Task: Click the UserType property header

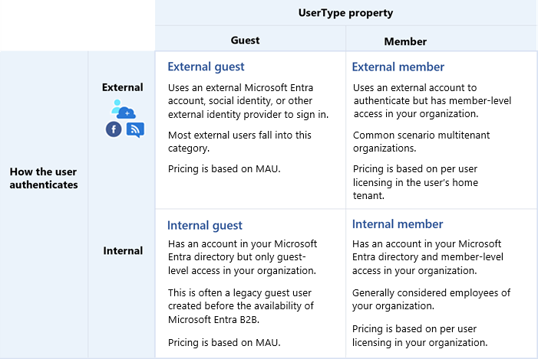Action: (x=346, y=13)
